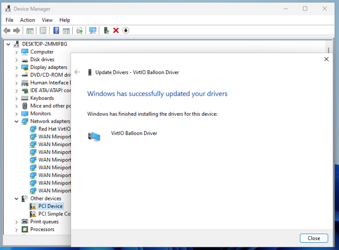
Task: Select the Red Hat VirtIO network adapter
Action: [x=54, y=129]
